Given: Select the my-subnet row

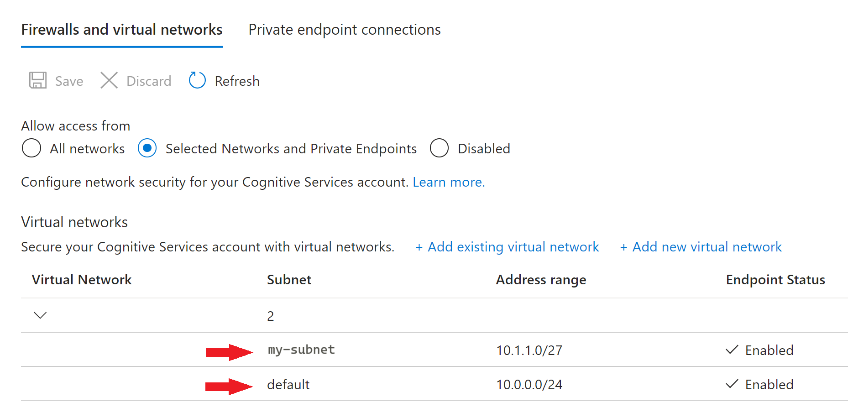Looking at the screenshot, I should pyautogui.click(x=301, y=350).
